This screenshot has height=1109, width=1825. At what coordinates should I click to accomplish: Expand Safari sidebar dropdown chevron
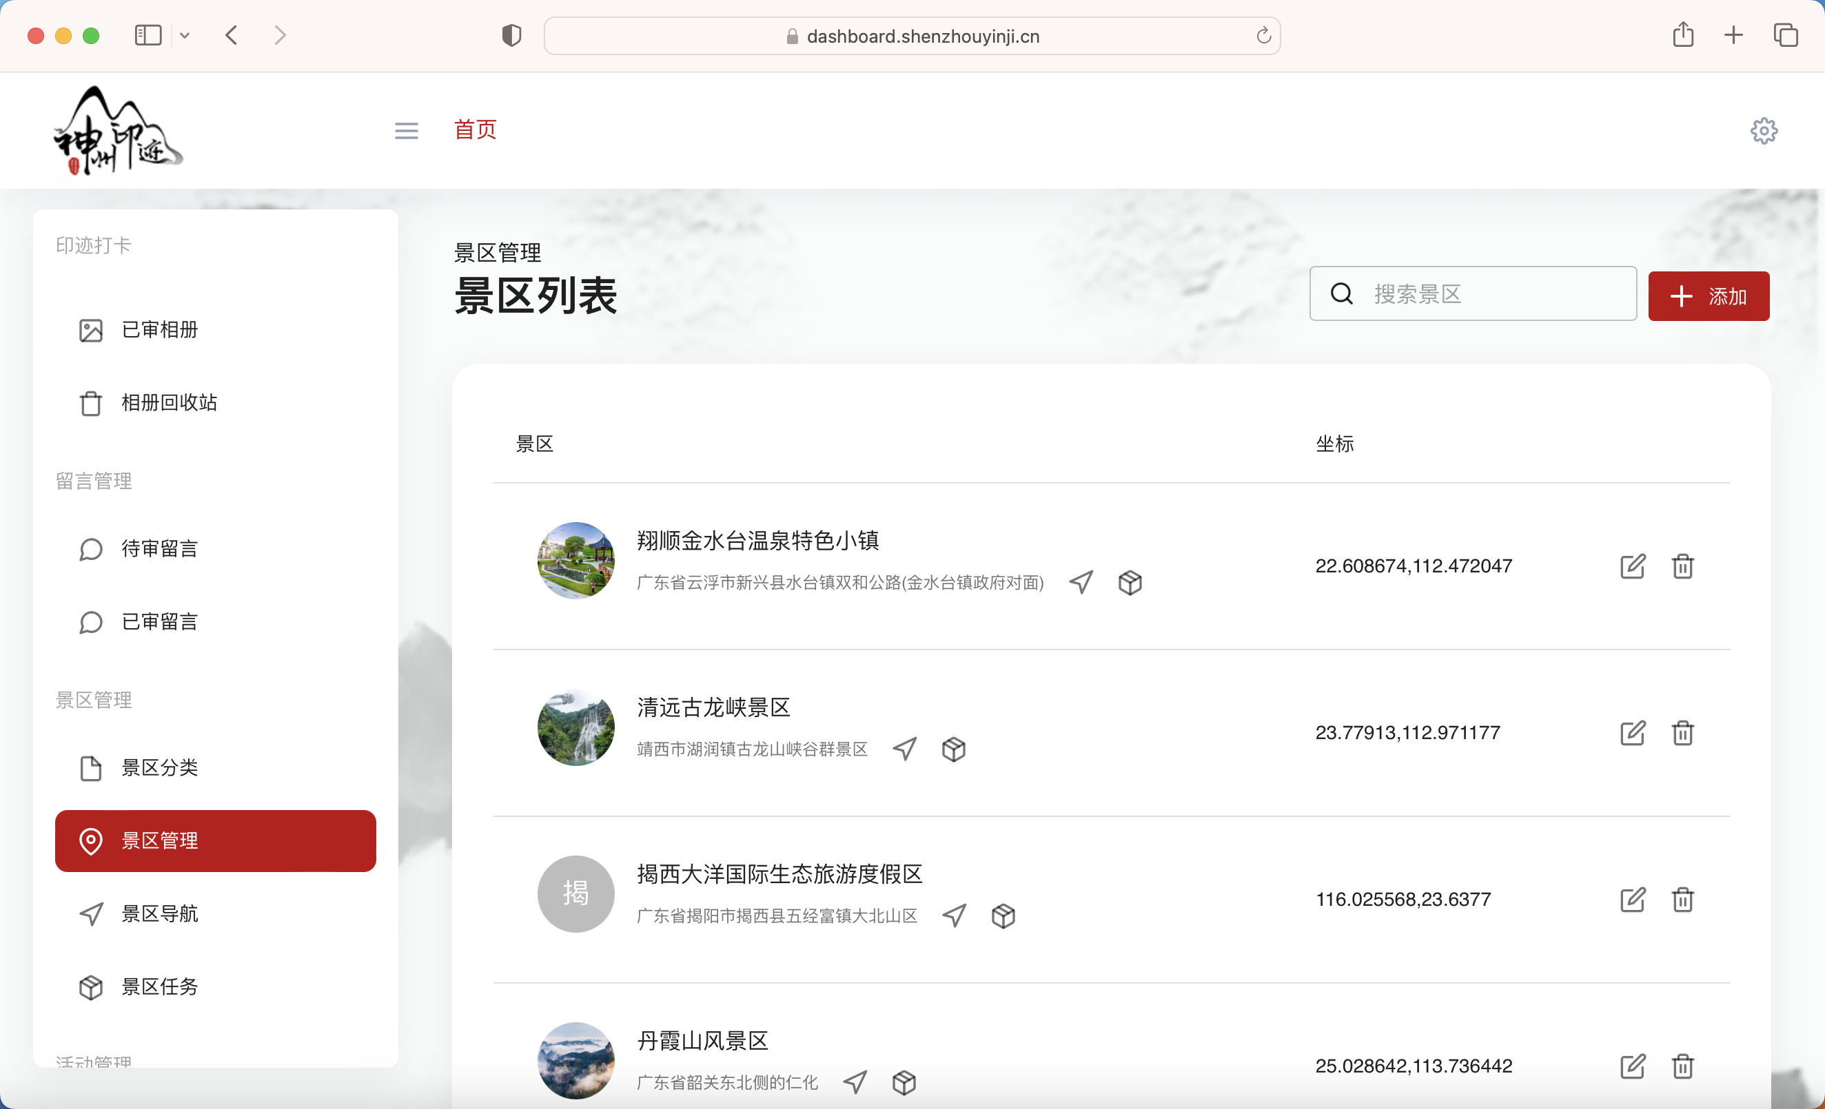coord(185,36)
